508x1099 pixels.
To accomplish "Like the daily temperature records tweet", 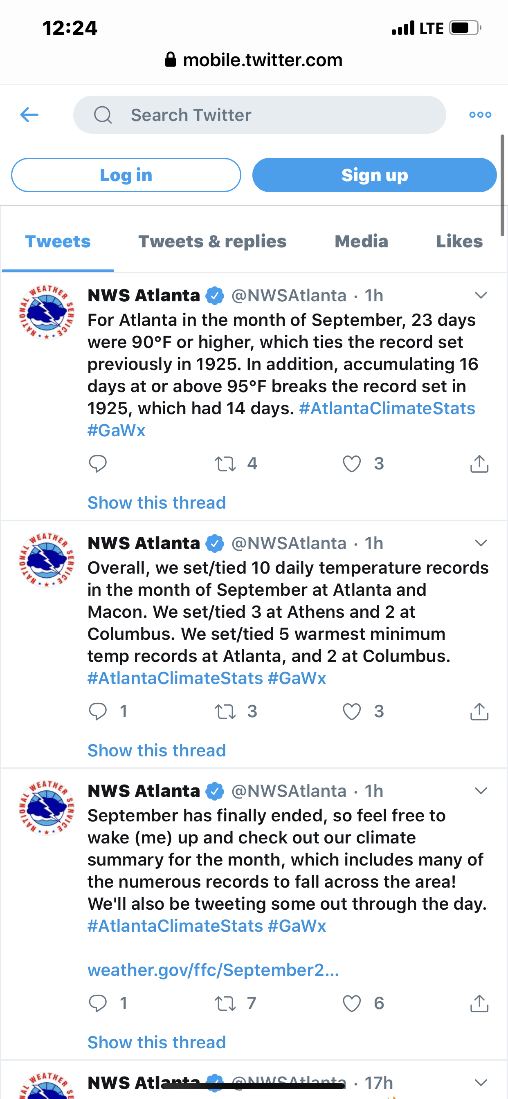I will tap(352, 712).
